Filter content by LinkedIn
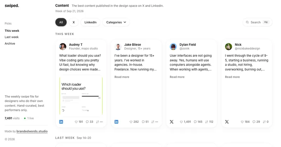Viewport: 281px width, 147px height. [91, 22]
